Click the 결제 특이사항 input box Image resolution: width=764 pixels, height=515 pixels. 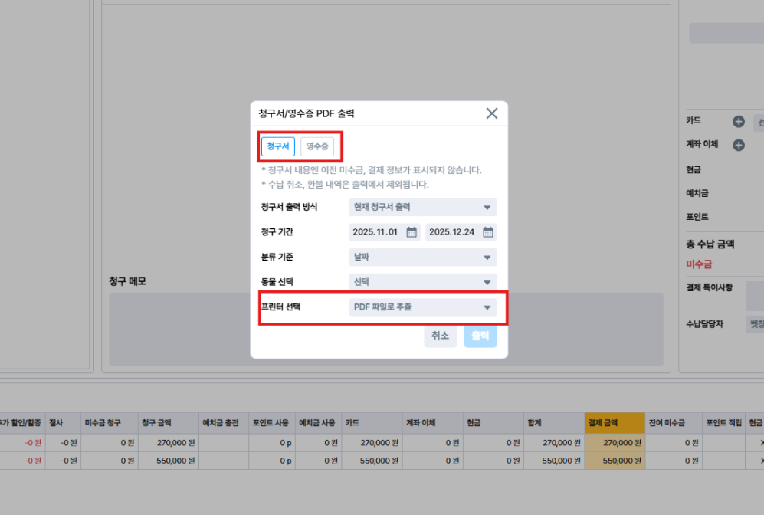coord(755,296)
